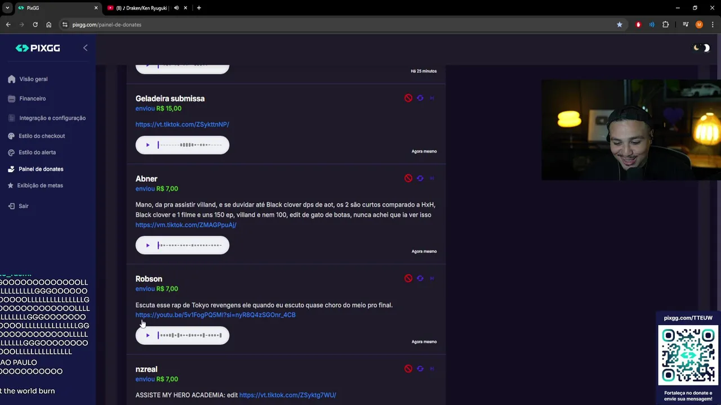Go back in browser history
721x405 pixels.
pos(8,25)
